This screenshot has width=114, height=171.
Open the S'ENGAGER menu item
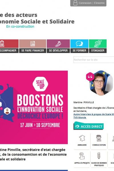tap(98, 50)
